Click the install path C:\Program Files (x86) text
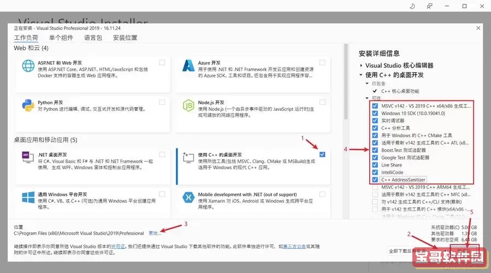491x273 pixels. click(x=79, y=233)
